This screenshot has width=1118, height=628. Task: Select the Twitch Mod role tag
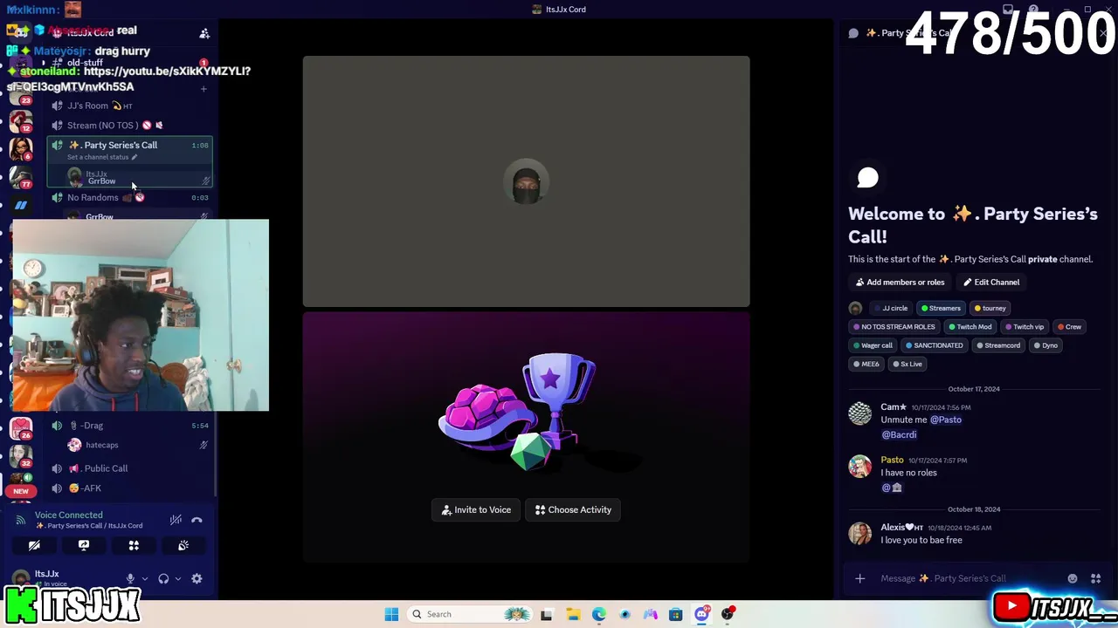970,327
